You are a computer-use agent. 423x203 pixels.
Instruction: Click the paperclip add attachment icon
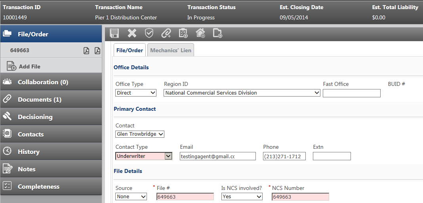[x=166, y=33]
